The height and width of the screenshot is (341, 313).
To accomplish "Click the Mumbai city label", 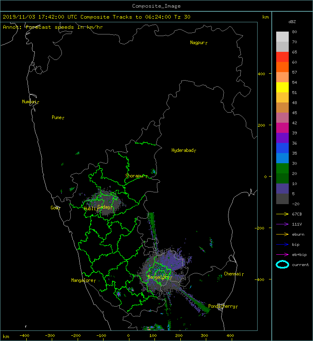I will 29,102.
